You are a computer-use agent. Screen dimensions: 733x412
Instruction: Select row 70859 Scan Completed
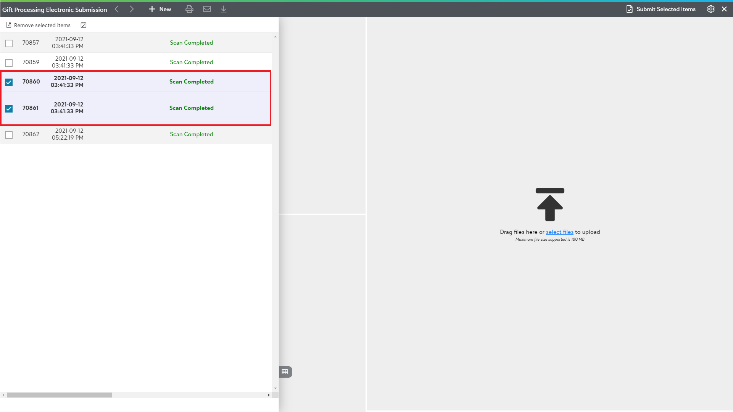191,62
